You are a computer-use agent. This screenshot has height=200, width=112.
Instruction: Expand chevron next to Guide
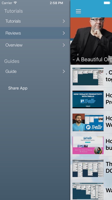tap(64, 71)
